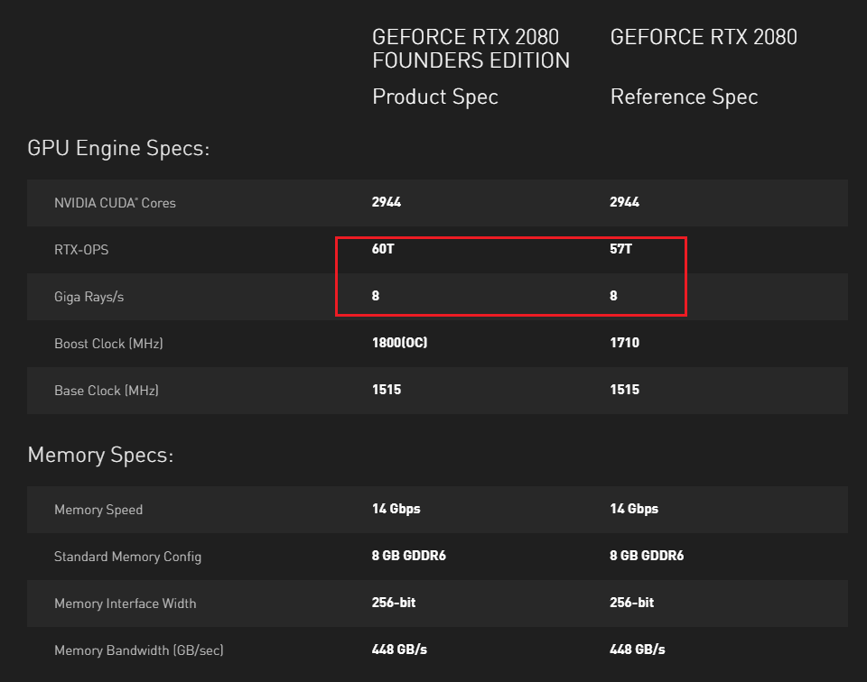This screenshot has height=682, width=867.
Task: Select the GPU Engine Specs section heading
Action: [x=118, y=148]
